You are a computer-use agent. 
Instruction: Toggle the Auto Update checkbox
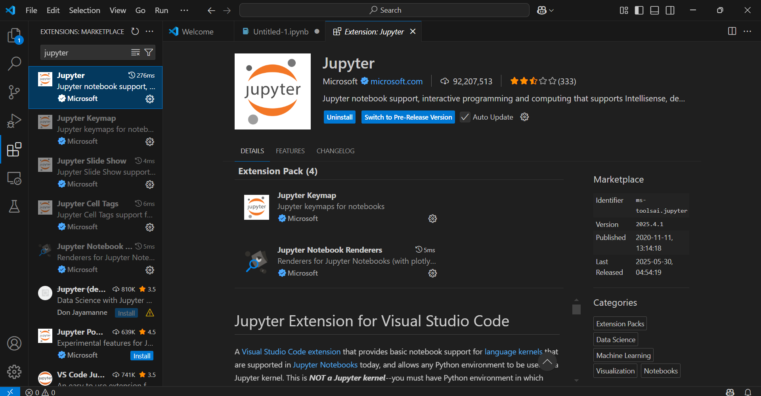(465, 117)
